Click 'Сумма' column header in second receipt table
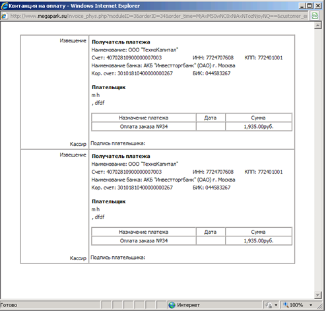The width and height of the screenshot is (326, 311). coord(258,232)
